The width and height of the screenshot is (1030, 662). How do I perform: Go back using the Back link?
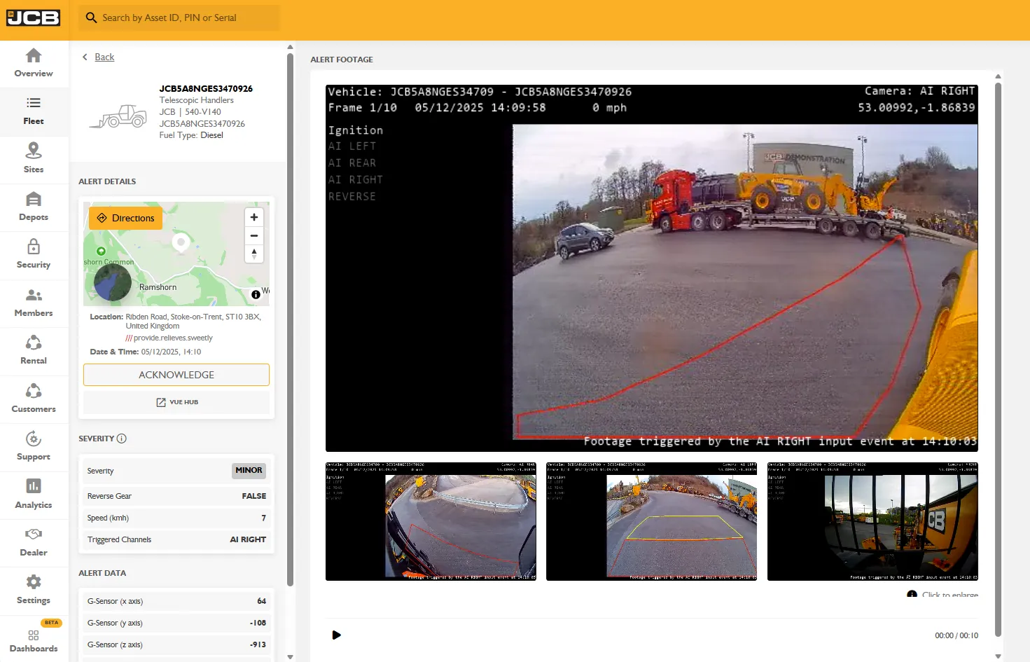[x=104, y=57]
